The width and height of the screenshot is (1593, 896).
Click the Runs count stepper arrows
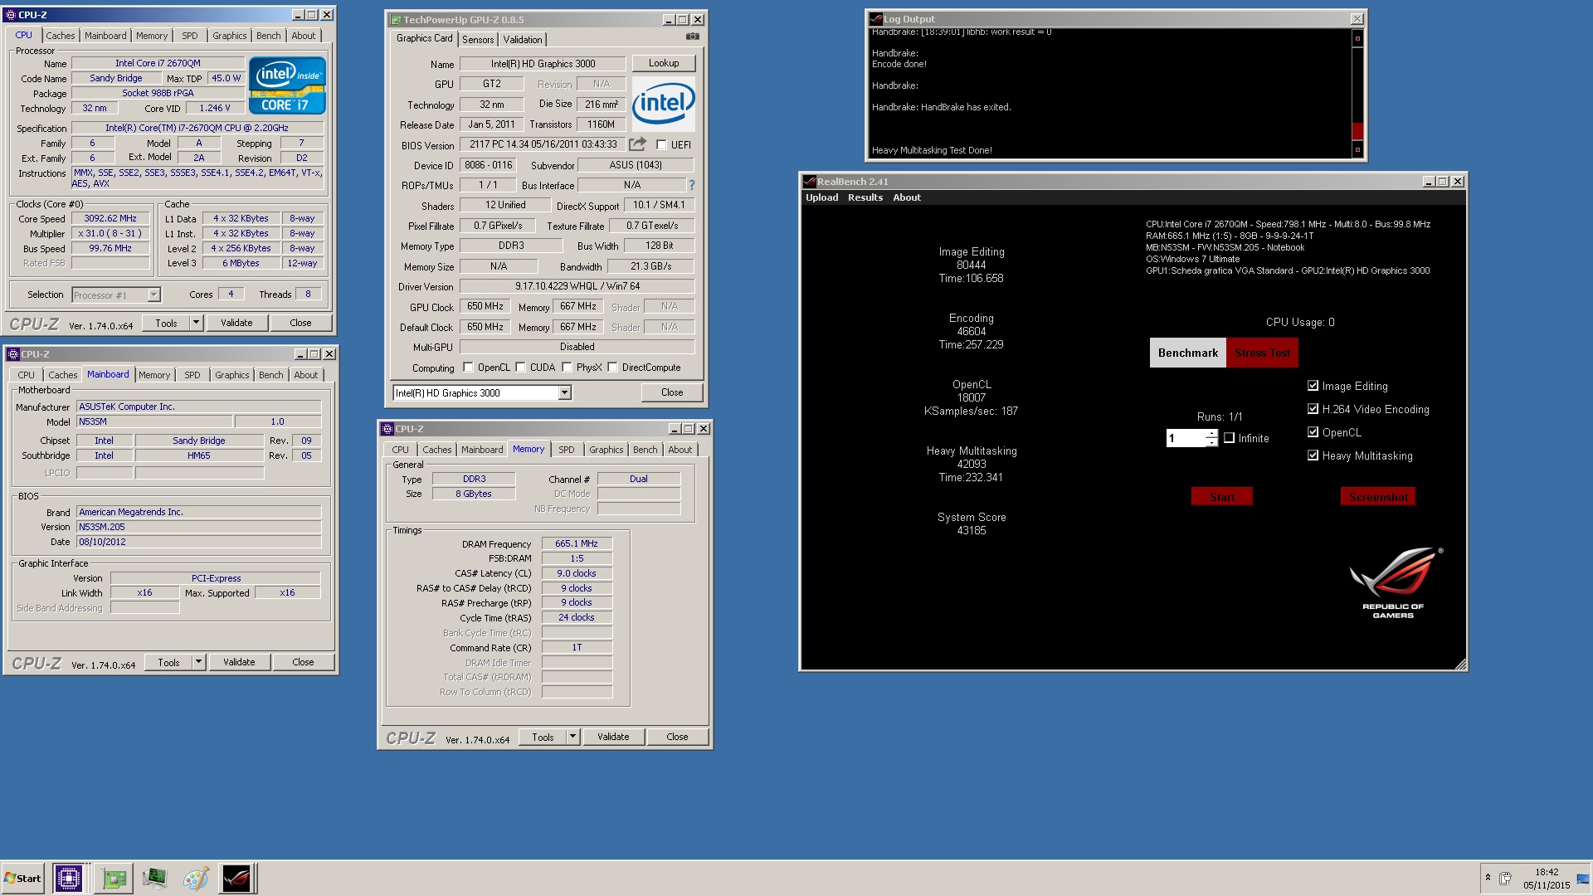(1211, 438)
